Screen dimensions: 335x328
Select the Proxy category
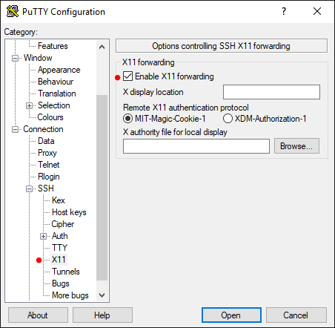(47, 153)
